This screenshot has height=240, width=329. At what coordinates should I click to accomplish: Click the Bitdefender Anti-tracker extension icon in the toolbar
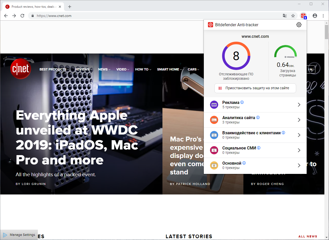[304, 16]
